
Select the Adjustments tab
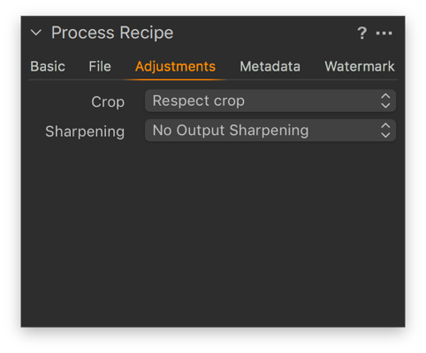pyautogui.click(x=175, y=66)
